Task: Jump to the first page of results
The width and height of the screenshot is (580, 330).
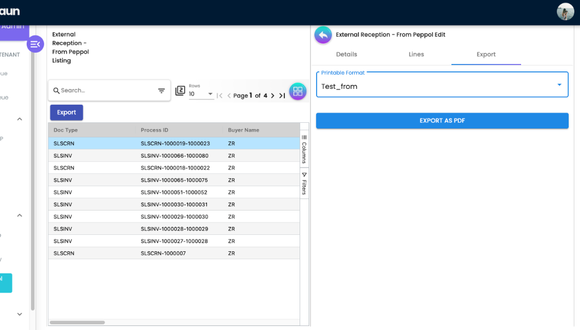Action: (x=220, y=96)
